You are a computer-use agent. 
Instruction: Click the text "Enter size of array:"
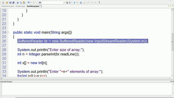point(66,50)
